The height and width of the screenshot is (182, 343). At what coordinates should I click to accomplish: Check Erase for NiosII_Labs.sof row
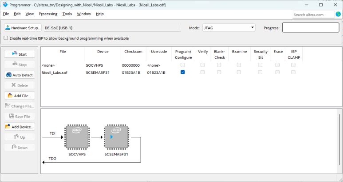[x=277, y=72]
